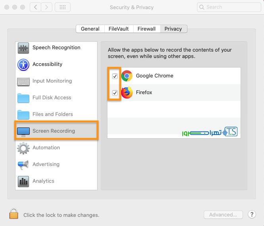Switch to the General tab
Image resolution: width=264 pixels, height=226 pixels.
pyautogui.click(x=90, y=29)
